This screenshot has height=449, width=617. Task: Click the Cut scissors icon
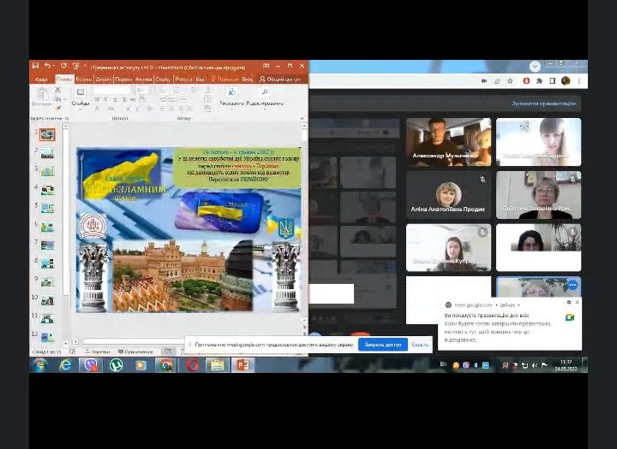58,91
